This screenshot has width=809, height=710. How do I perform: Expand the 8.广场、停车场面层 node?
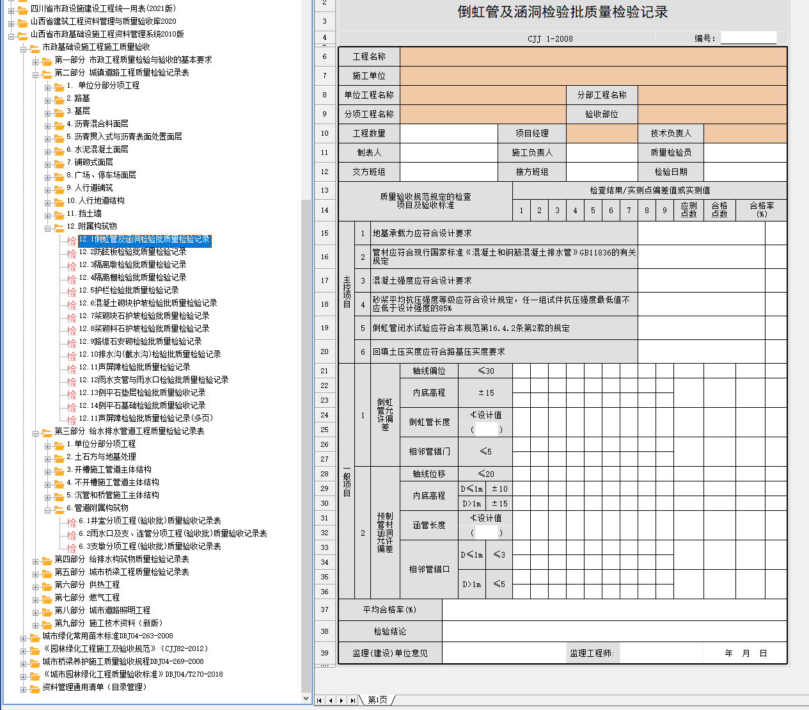point(48,177)
